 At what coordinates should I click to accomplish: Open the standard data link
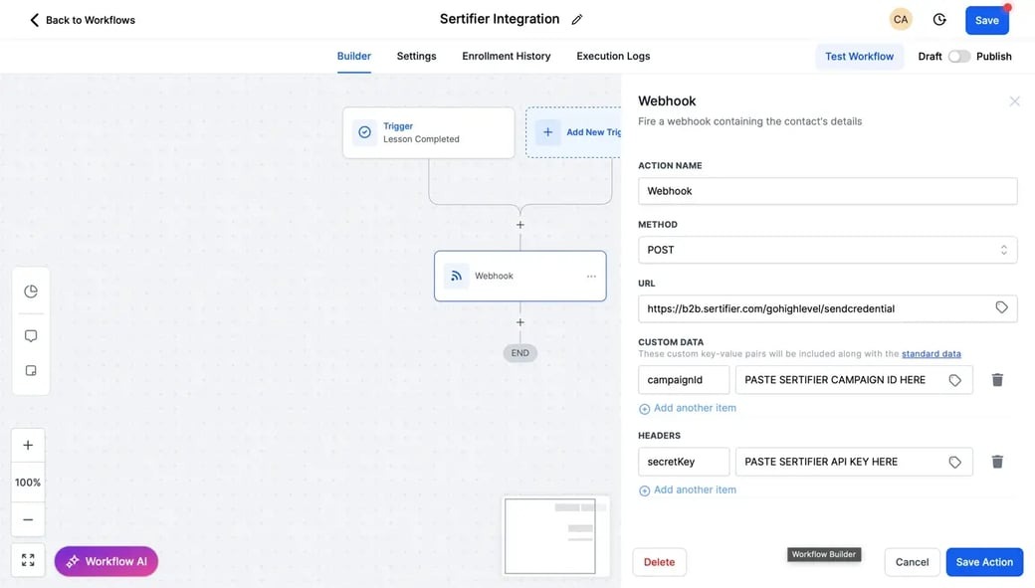(x=931, y=354)
